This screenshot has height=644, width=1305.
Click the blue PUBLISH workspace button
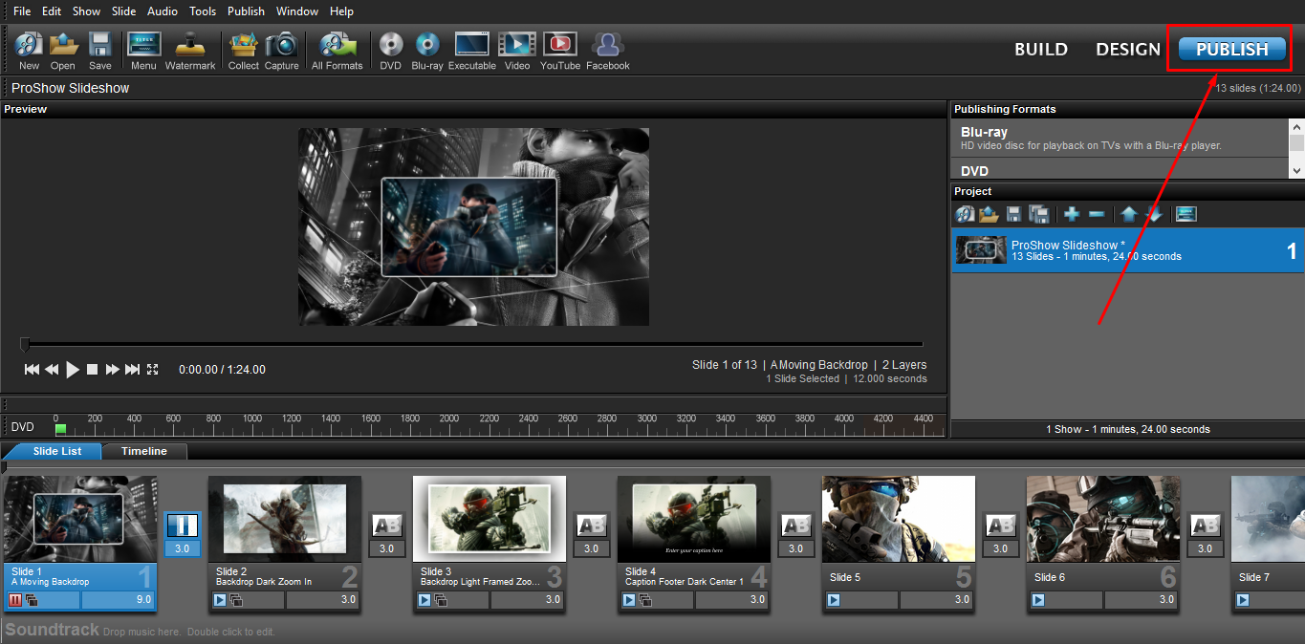point(1232,50)
